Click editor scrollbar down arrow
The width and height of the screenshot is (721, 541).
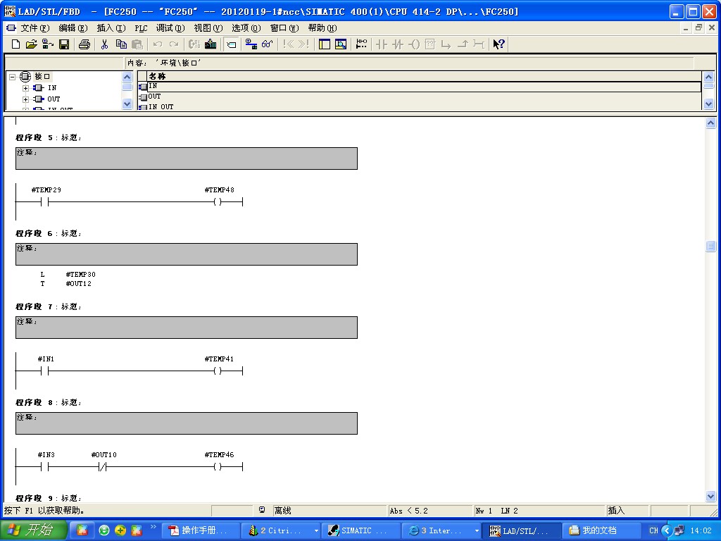tap(710, 497)
